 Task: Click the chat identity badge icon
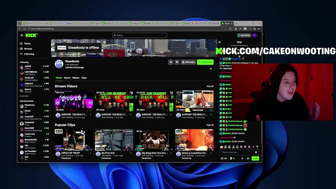248,159
